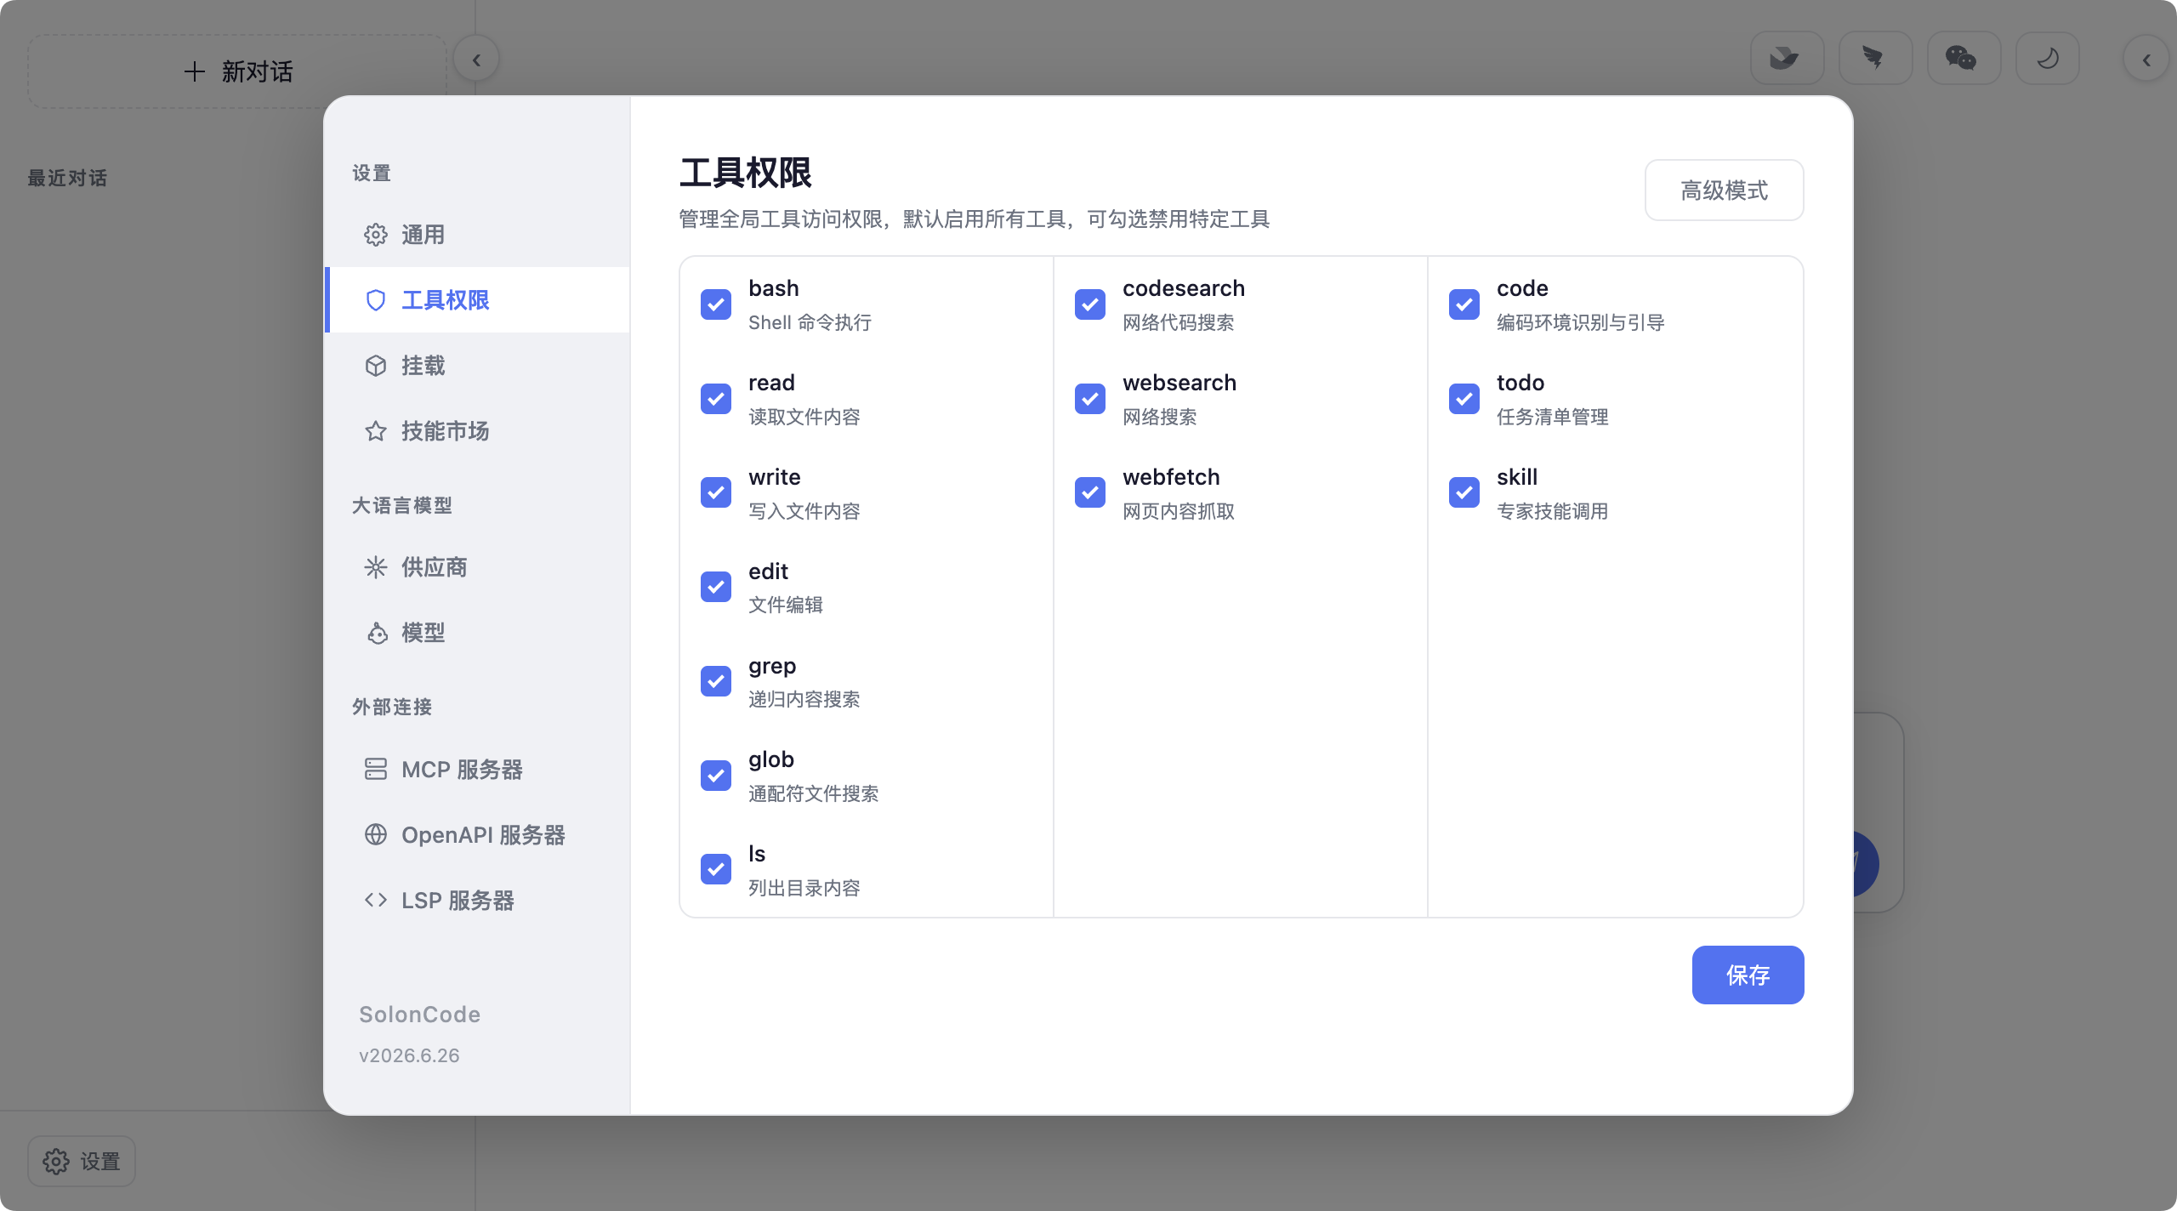
Task: Click the plus icon for 新对话
Action: pyautogui.click(x=195, y=71)
